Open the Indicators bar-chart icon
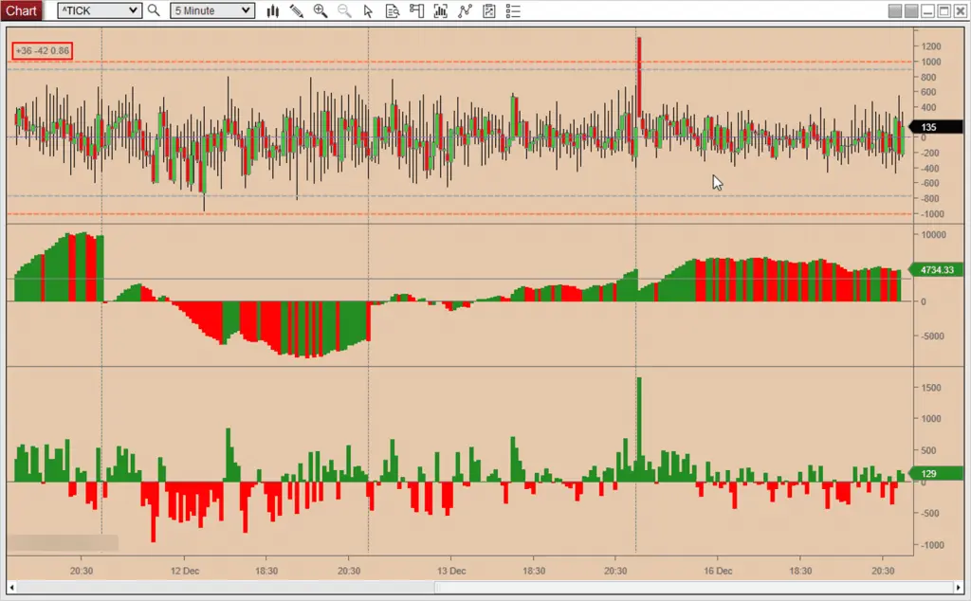 coord(440,11)
